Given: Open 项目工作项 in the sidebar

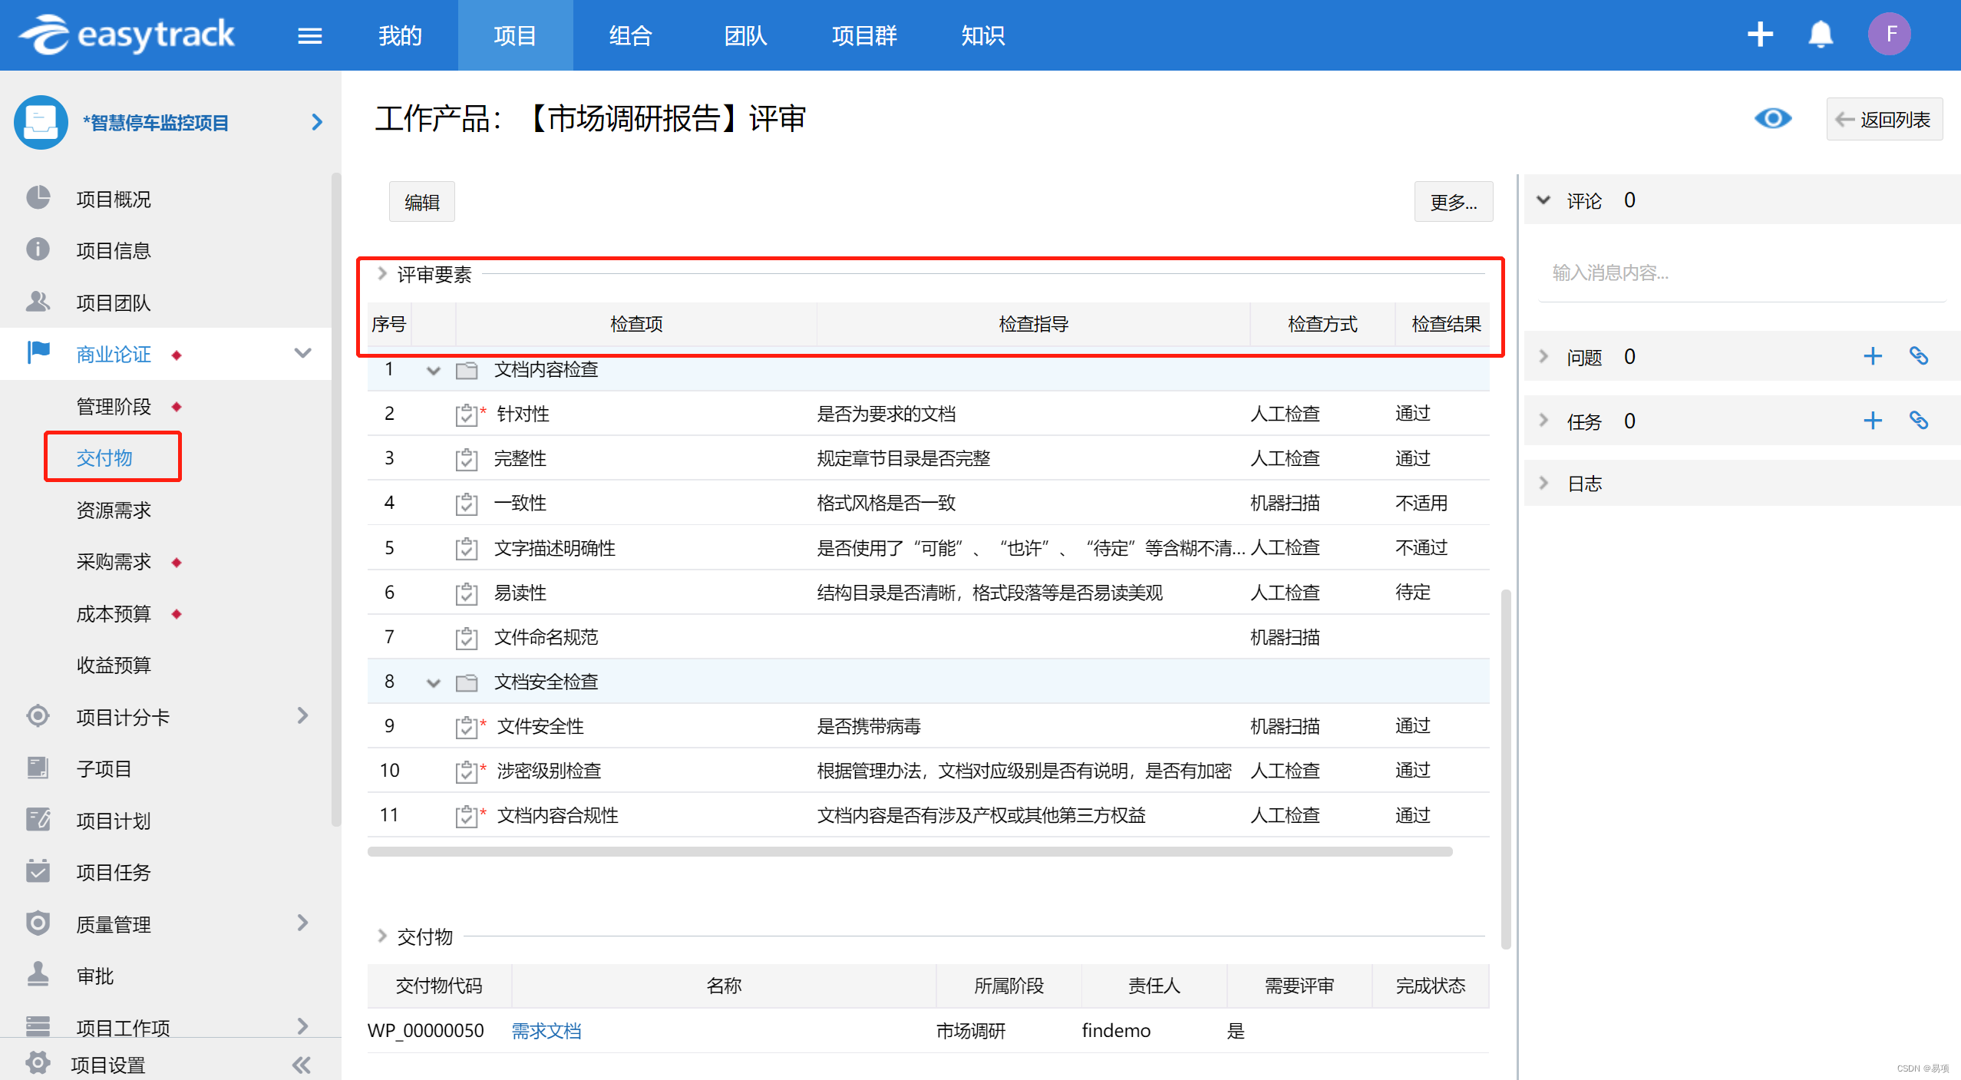Looking at the screenshot, I should tap(123, 1027).
